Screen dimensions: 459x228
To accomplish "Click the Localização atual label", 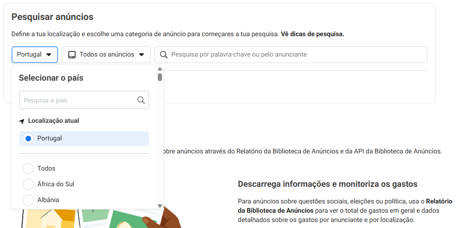I will point(53,121).
